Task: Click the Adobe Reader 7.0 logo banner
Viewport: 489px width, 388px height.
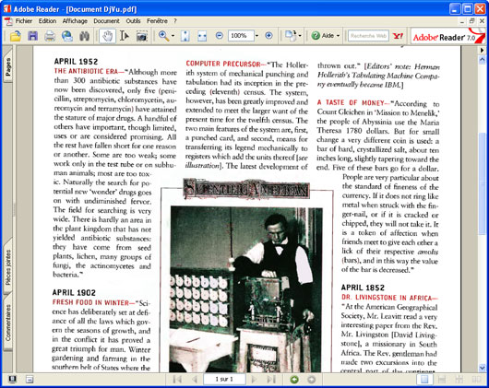Action: pos(448,37)
